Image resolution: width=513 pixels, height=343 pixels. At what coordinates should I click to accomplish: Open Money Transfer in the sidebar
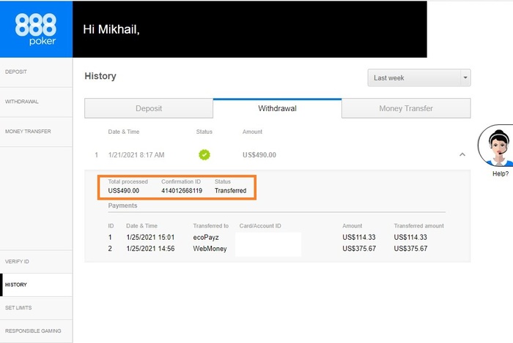click(x=36, y=132)
